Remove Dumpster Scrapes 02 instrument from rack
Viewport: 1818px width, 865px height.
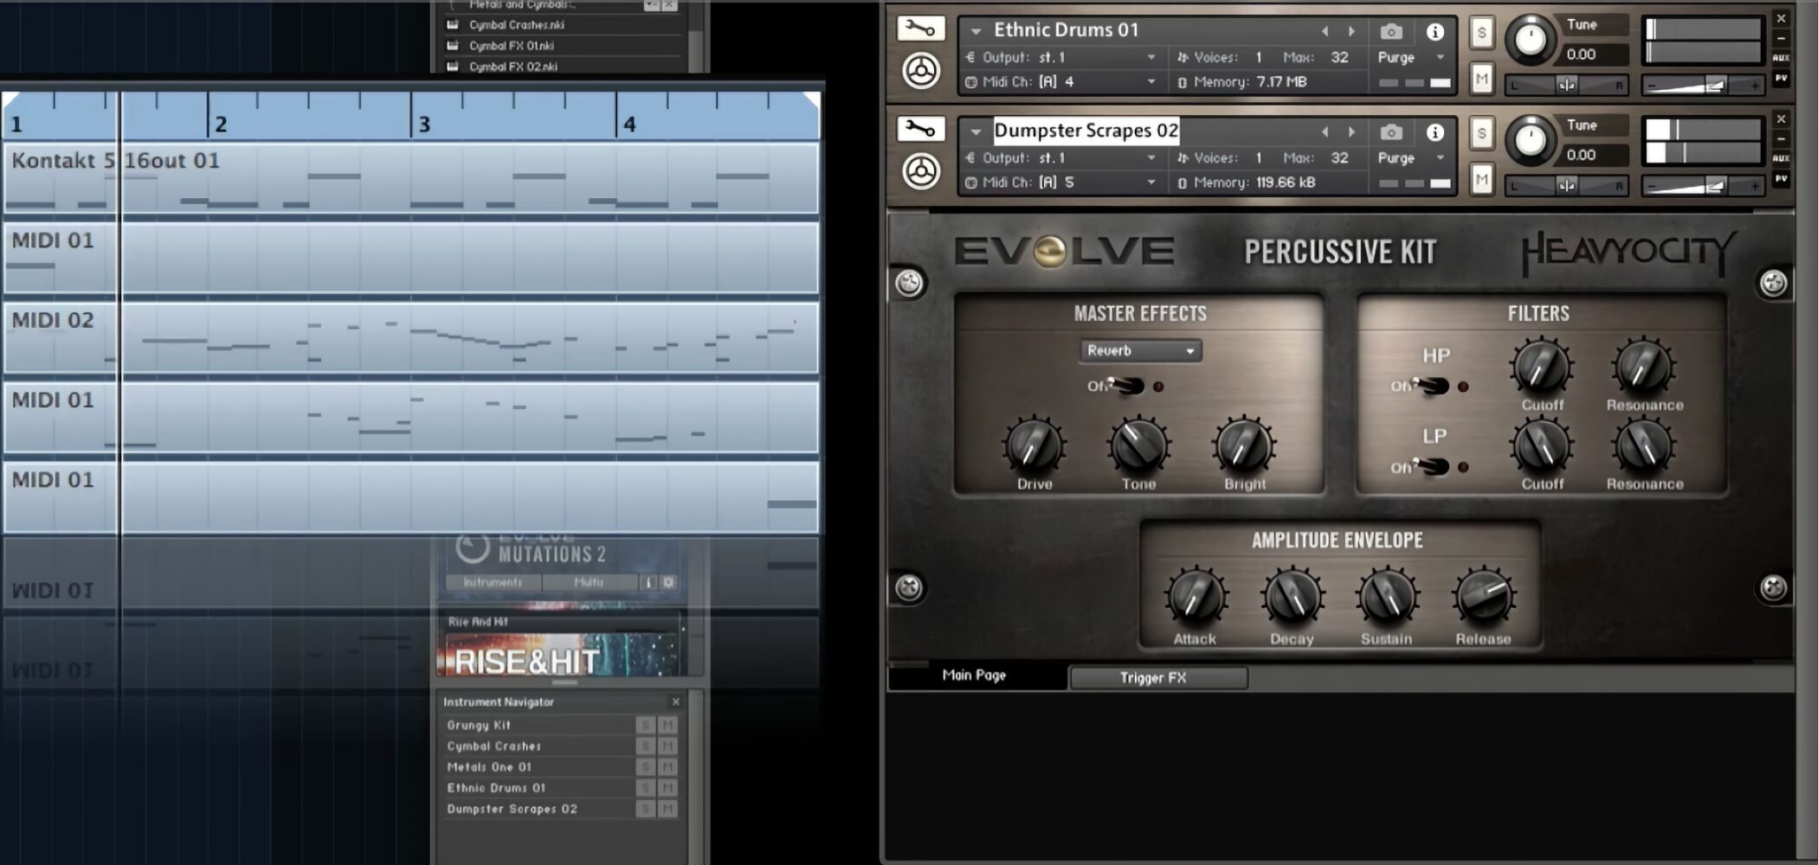(1781, 119)
